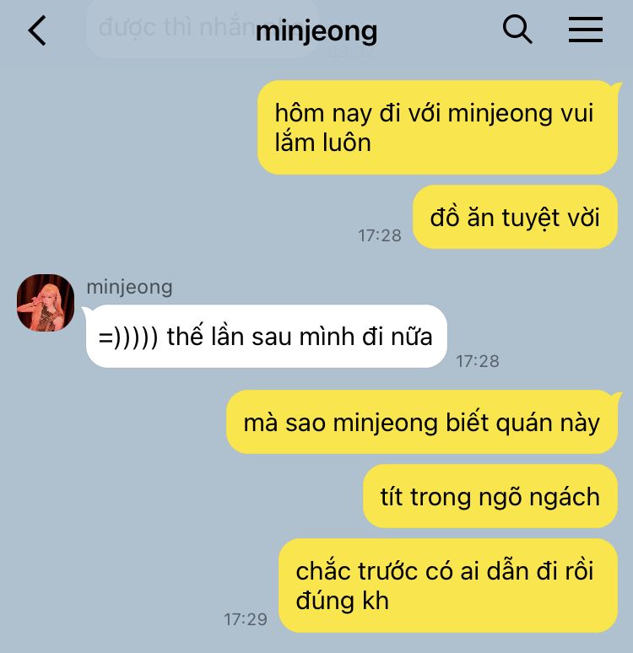
Task: Tap the word 'luôn' in first yellow bubble
Action: pyautogui.click(x=347, y=143)
